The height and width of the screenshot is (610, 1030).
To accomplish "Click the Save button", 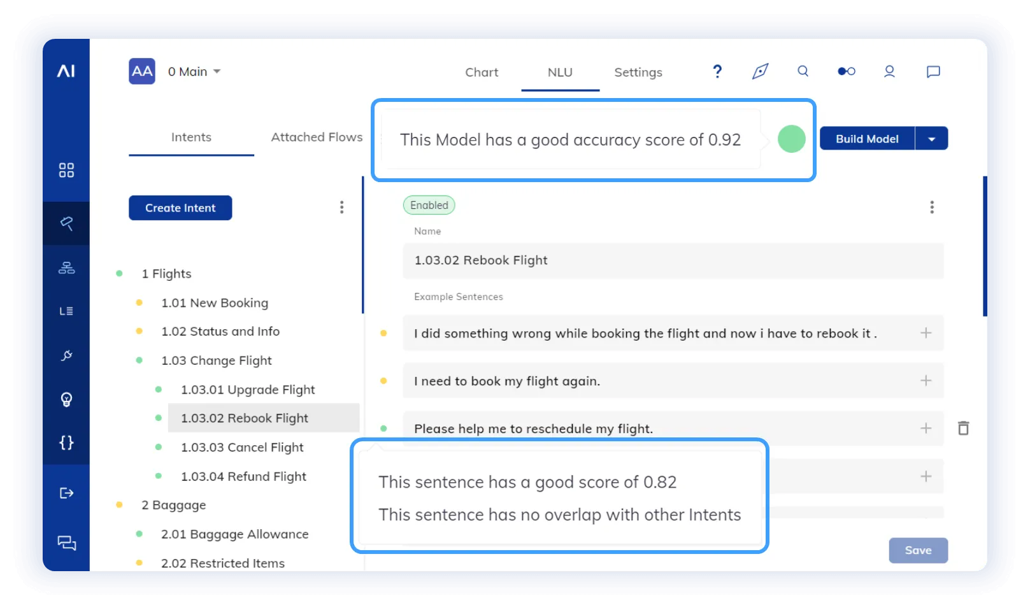I will 919,550.
